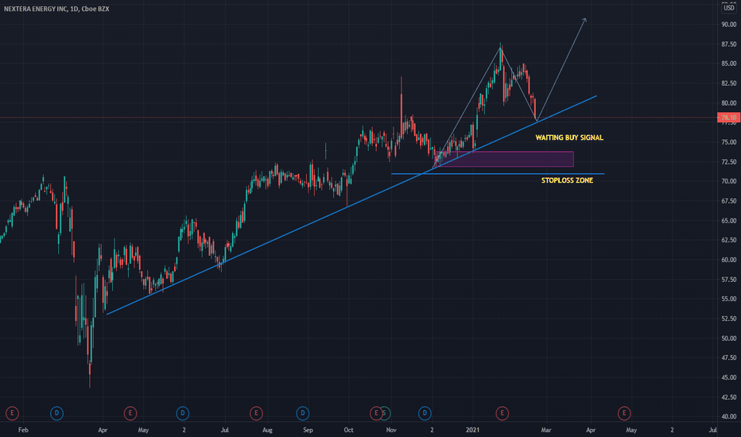Click the 50.00 price axis label
This screenshot has height=437, width=741.
[x=729, y=338]
